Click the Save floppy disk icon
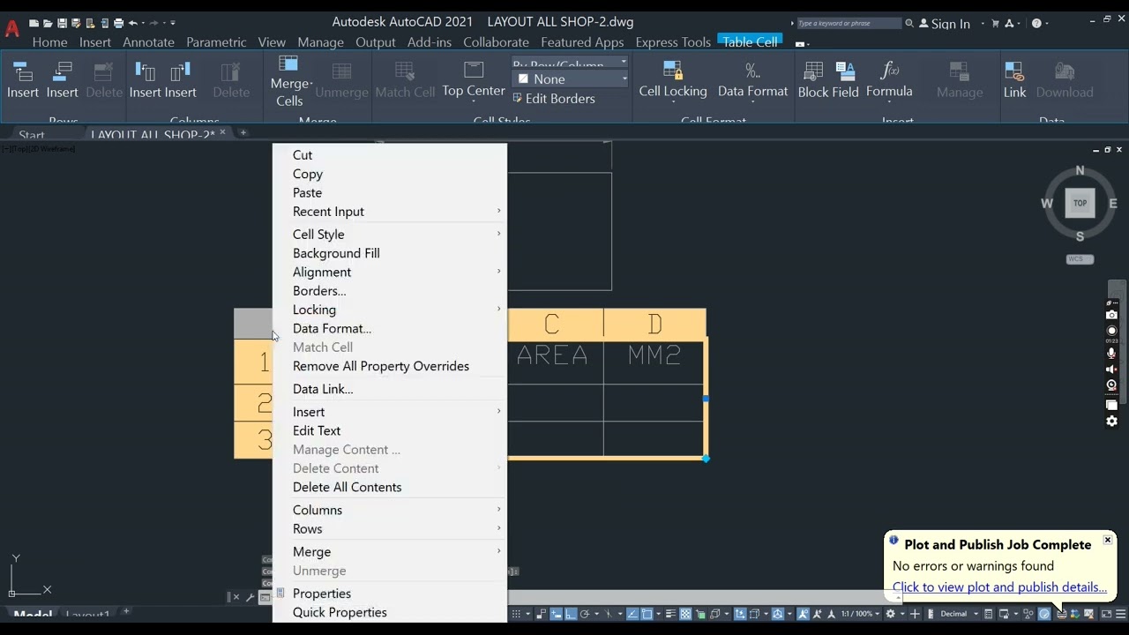This screenshot has height=635, width=1129. point(62,23)
